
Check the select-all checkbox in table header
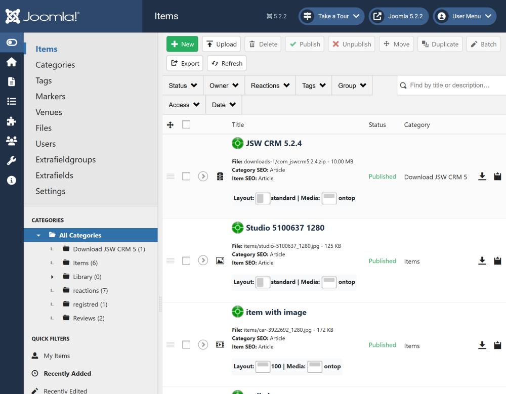point(186,124)
